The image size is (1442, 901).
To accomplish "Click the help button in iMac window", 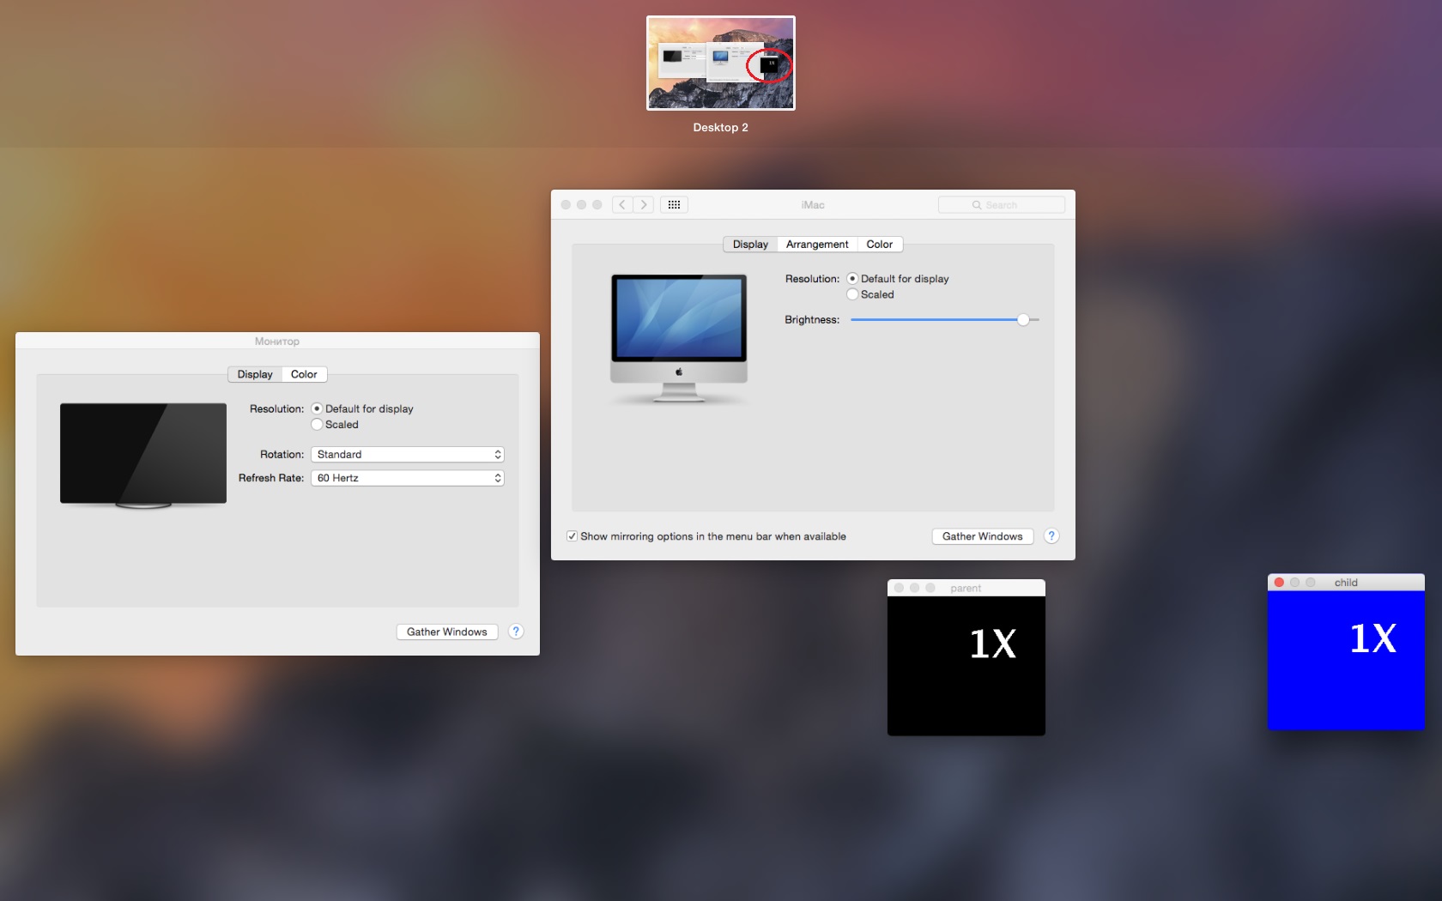I will [1051, 536].
